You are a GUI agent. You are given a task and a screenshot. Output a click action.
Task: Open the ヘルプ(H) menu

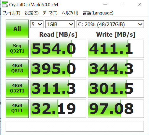coord(70,13)
